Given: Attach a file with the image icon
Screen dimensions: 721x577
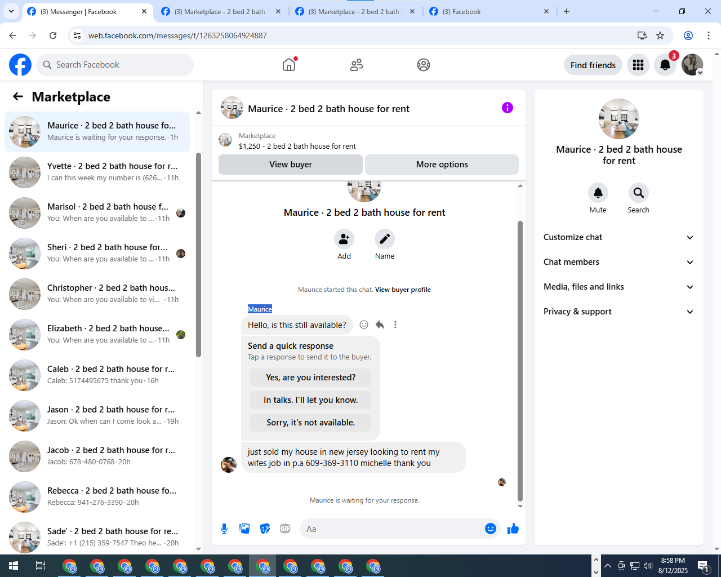Looking at the screenshot, I should 244,529.
